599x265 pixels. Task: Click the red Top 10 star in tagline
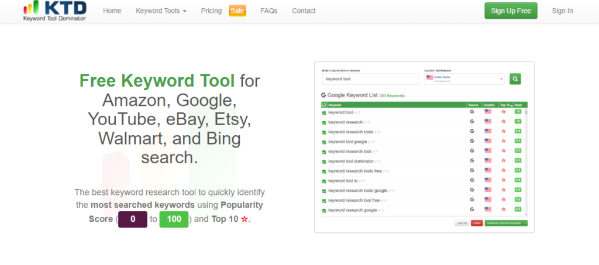pos(245,219)
